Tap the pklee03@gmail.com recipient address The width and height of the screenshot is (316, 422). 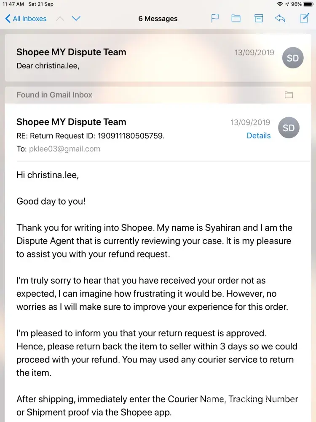(x=64, y=149)
